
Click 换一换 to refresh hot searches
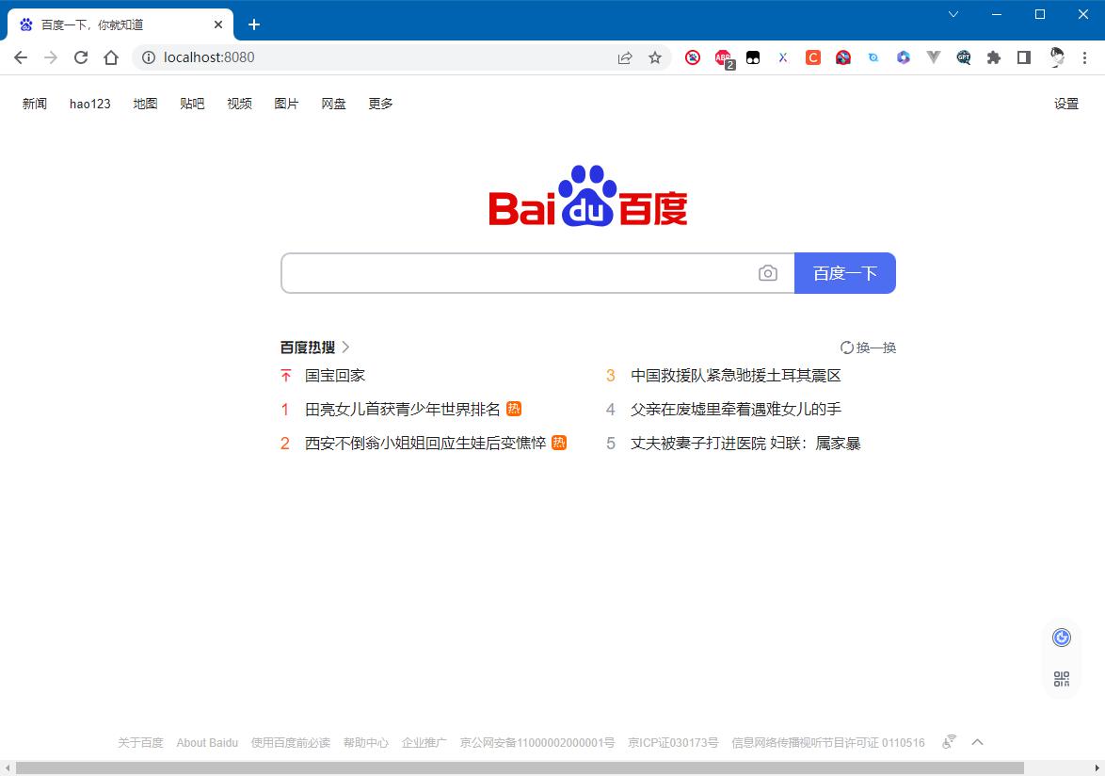pyautogui.click(x=868, y=348)
